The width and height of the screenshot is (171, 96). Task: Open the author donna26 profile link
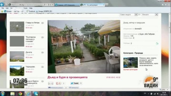point(138,29)
